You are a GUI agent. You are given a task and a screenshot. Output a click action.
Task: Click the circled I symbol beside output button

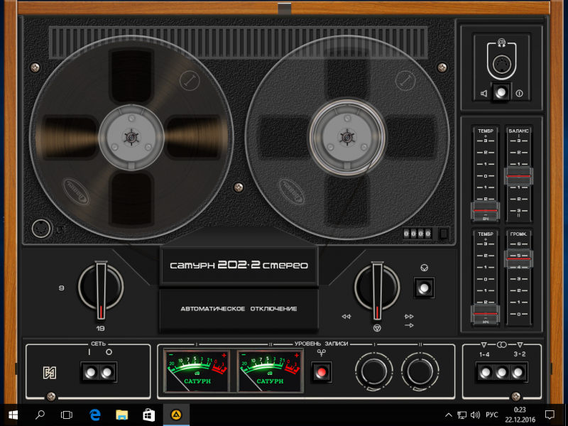point(519,94)
